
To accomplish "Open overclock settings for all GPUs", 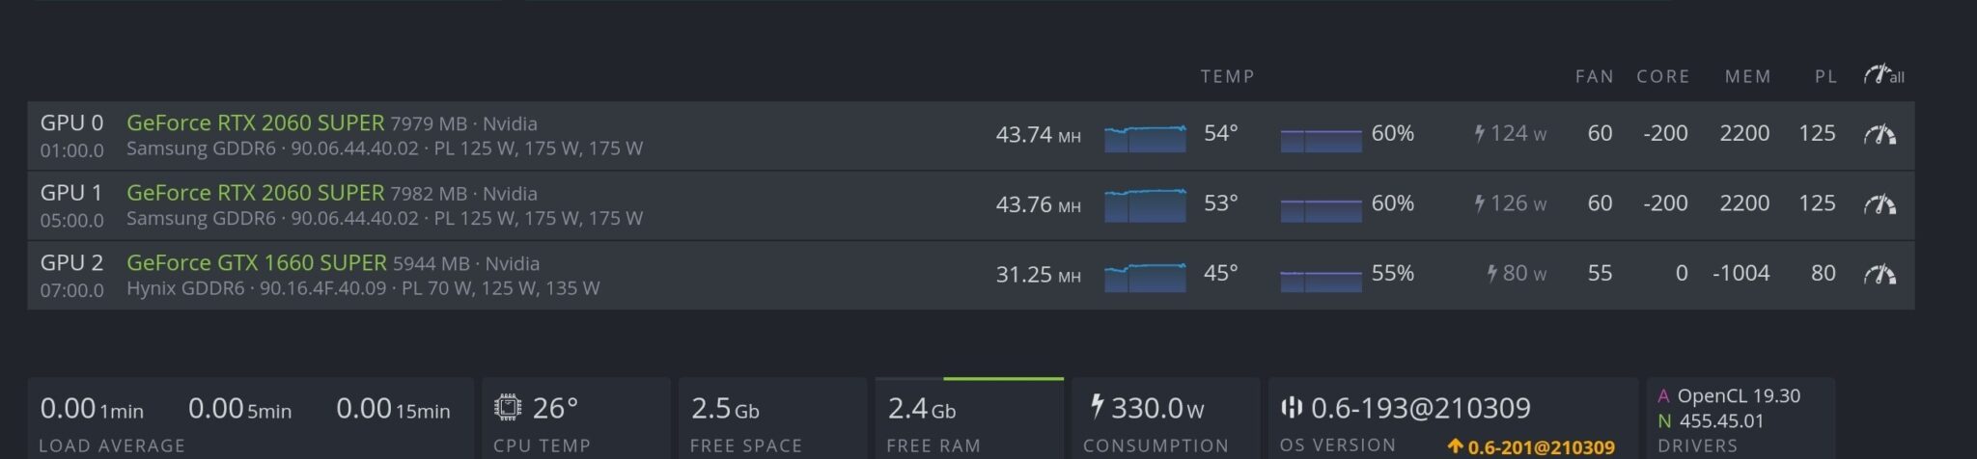I will click(1883, 75).
